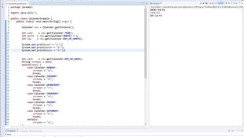Switch to the Javadoc tab

(24, 131)
